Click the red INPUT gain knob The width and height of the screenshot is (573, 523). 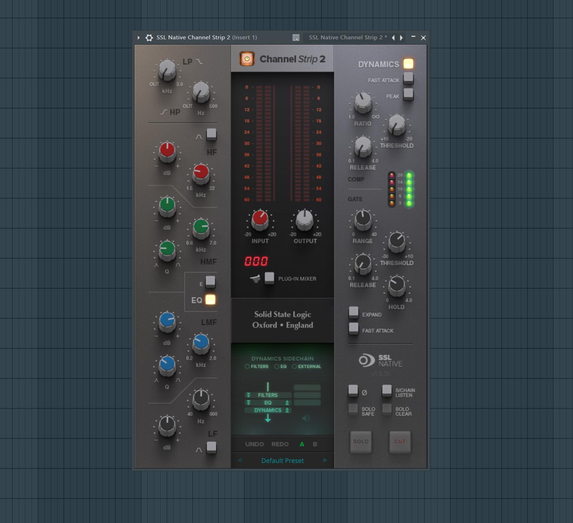click(260, 220)
